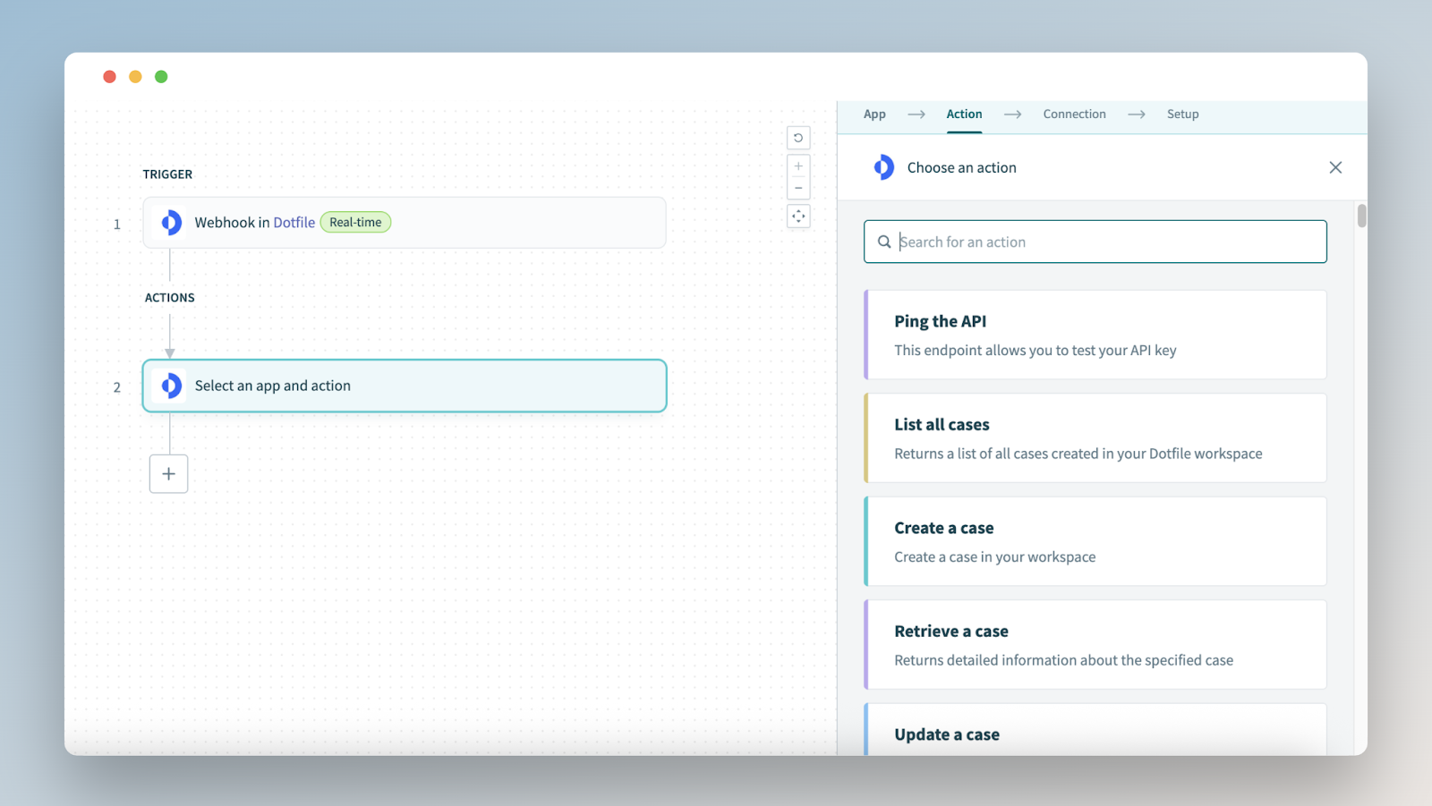Click the reset/undo canvas icon
1432x806 pixels.
point(798,138)
